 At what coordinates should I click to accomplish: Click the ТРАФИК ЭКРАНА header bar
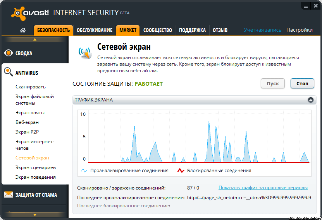pyautogui.click(x=194, y=100)
